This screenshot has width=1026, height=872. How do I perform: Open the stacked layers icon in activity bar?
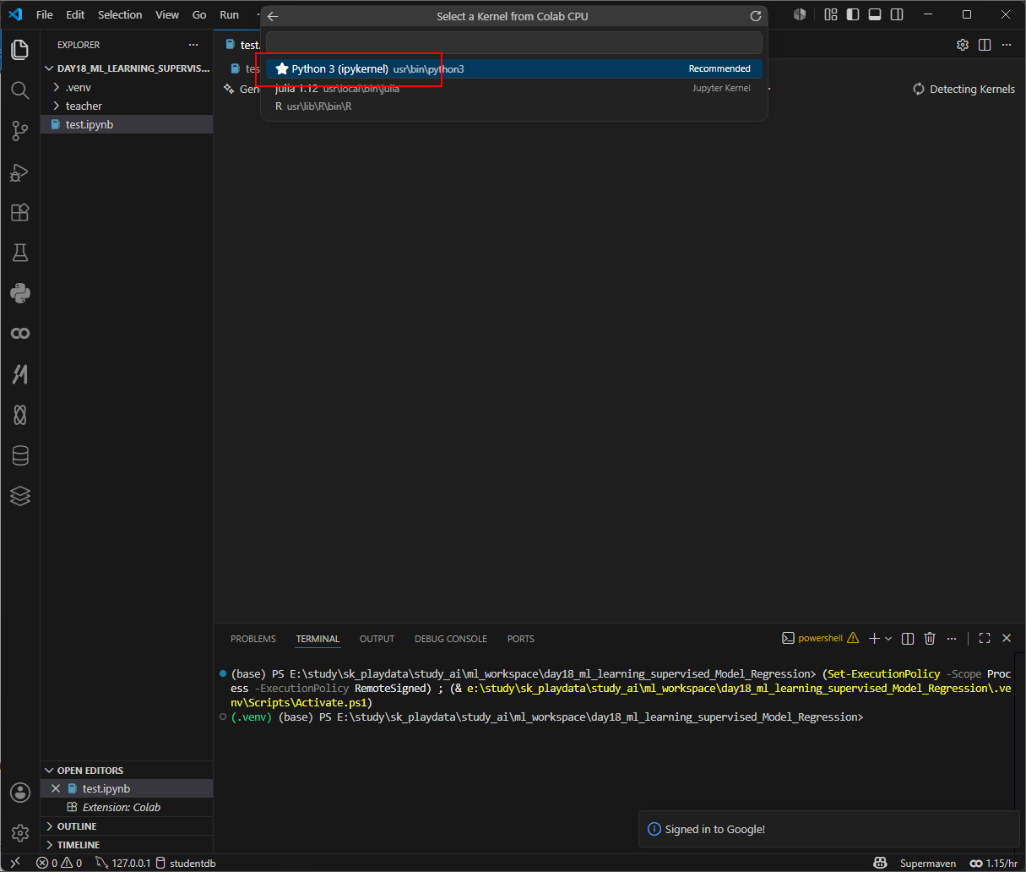click(20, 496)
